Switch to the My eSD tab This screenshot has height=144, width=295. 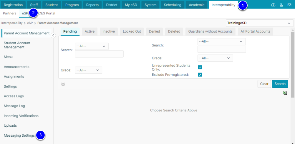(x=131, y=5)
